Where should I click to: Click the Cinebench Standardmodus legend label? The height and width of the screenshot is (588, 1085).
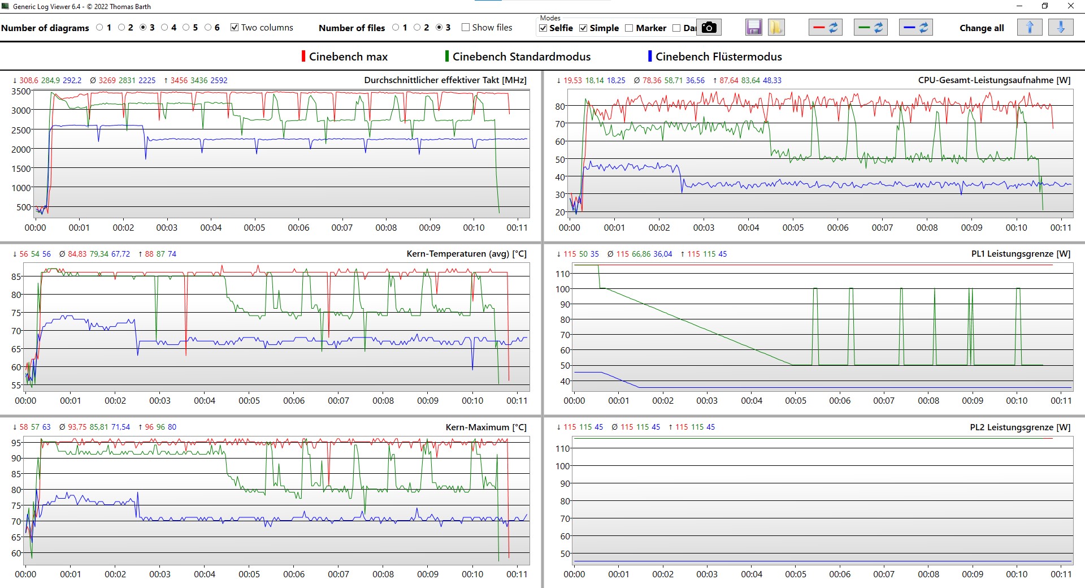click(522, 57)
